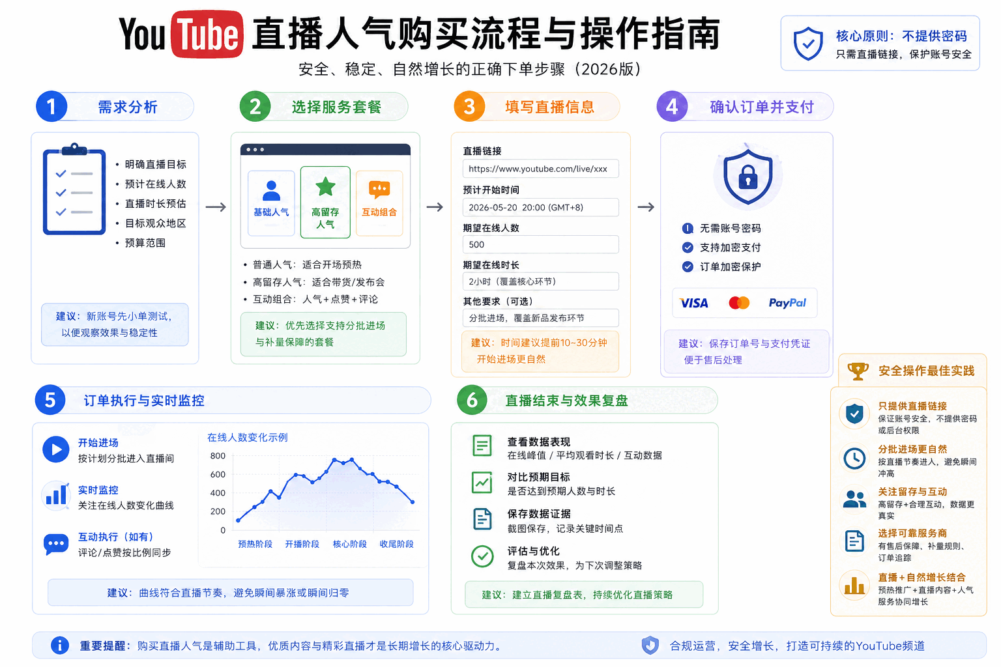Click the file icon beside 保存数据证据

(x=482, y=519)
